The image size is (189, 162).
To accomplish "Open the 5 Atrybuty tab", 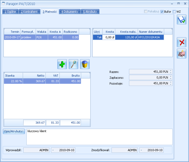I will (90, 12).
